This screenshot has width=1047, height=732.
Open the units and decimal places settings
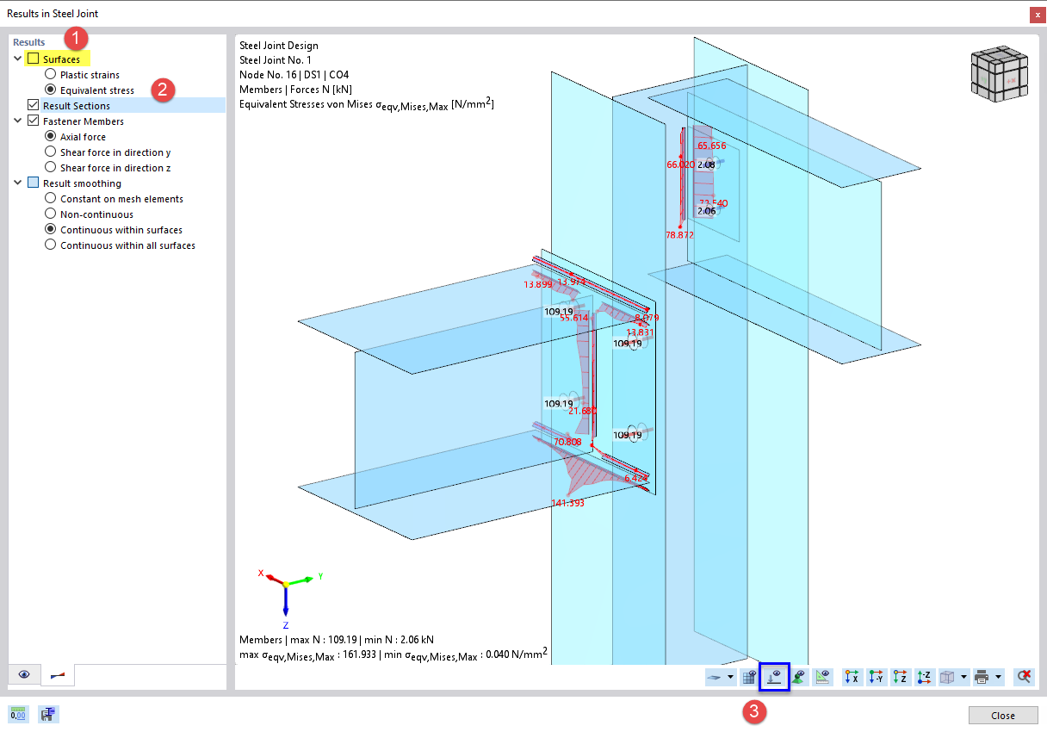(x=18, y=714)
